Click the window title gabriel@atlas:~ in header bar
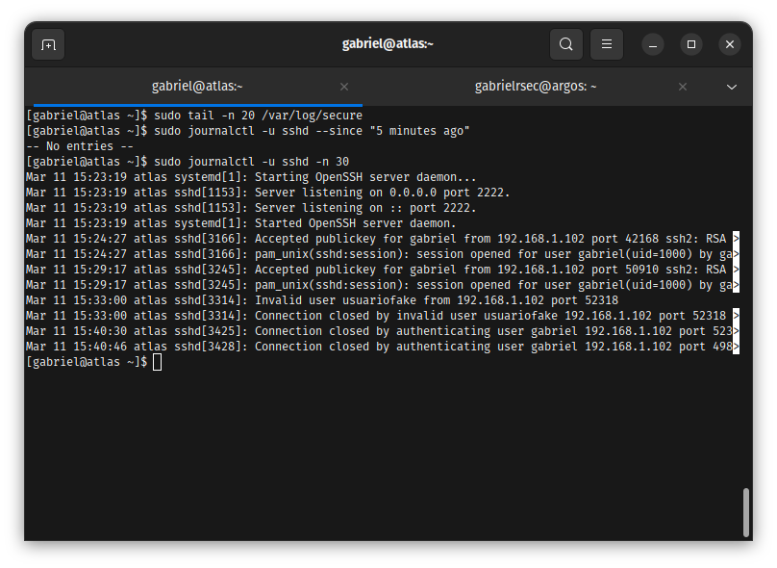 tap(388, 43)
